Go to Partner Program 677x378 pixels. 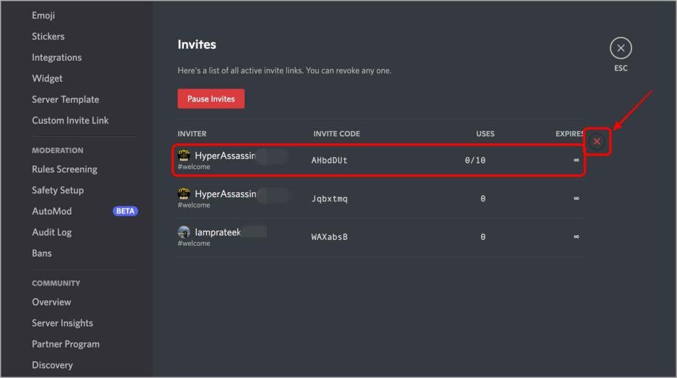pyautogui.click(x=65, y=344)
